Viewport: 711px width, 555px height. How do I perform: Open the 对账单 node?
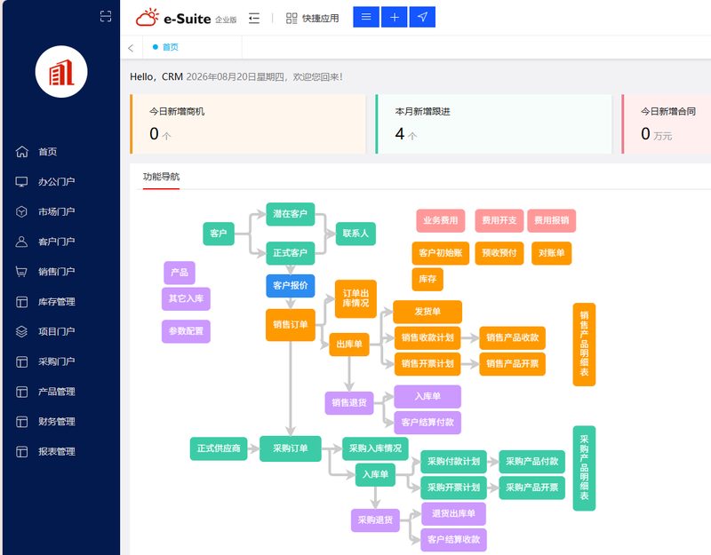point(551,253)
